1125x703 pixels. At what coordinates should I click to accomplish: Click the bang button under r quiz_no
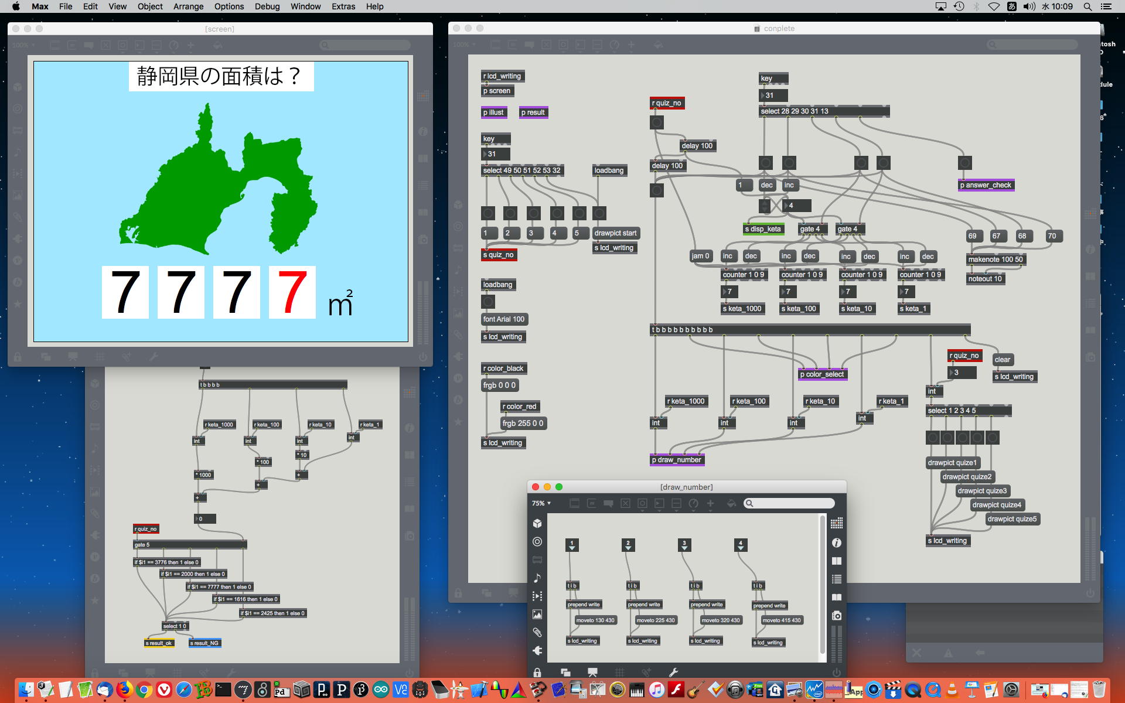(656, 122)
